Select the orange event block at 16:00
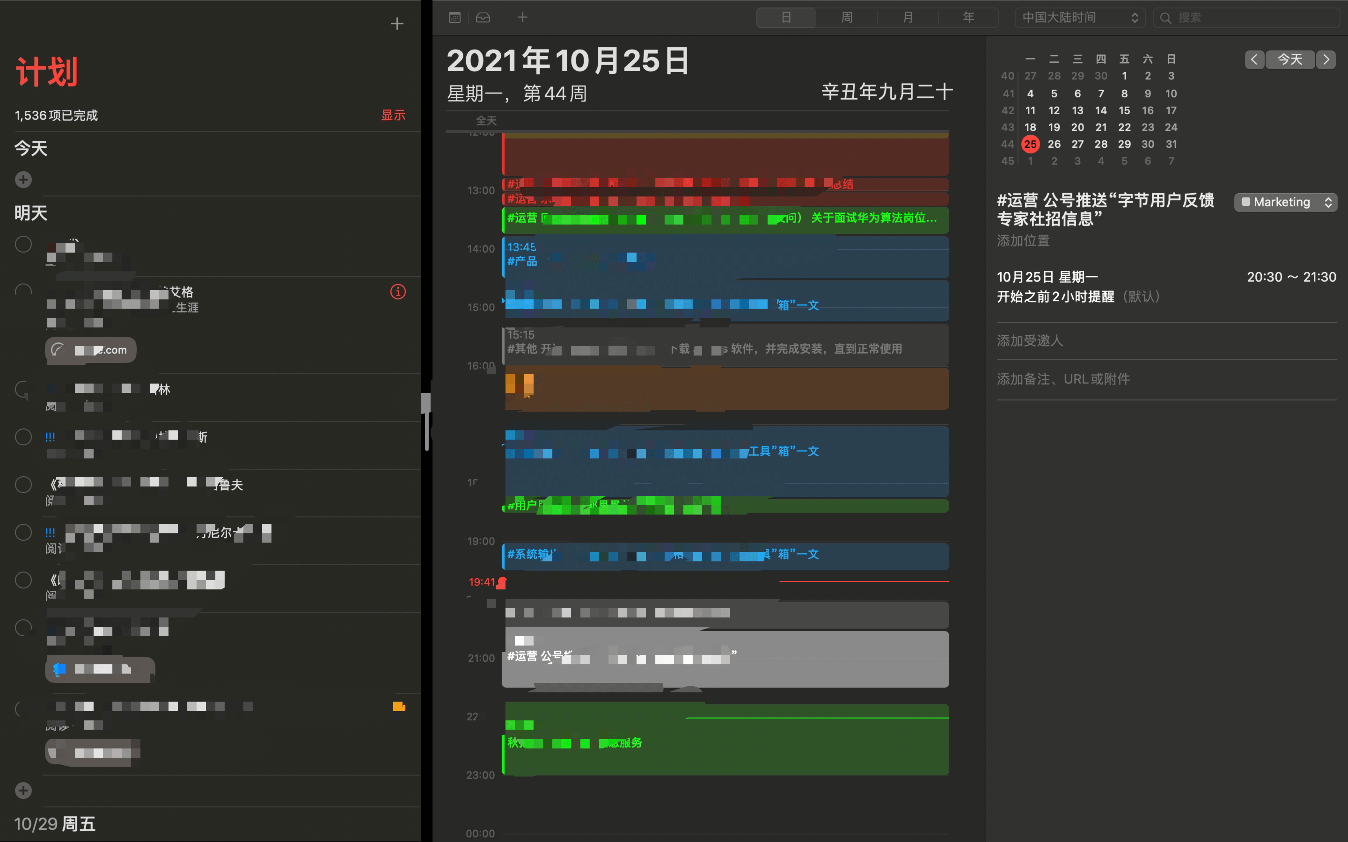This screenshot has height=842, width=1348. [725, 388]
